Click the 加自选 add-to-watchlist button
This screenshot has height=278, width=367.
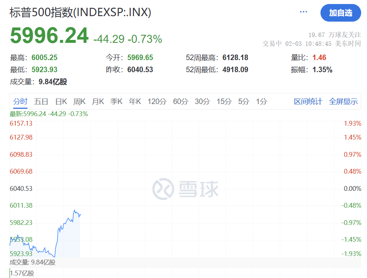click(x=341, y=12)
